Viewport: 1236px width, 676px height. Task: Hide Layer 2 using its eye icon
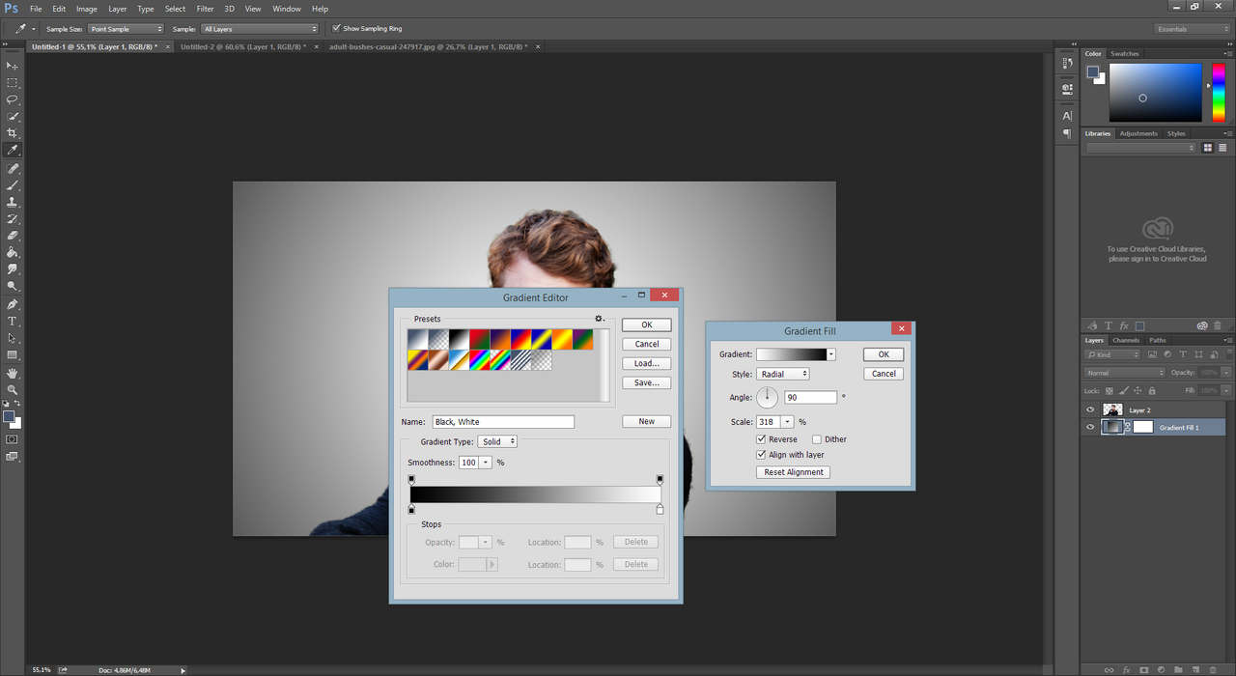pos(1090,409)
